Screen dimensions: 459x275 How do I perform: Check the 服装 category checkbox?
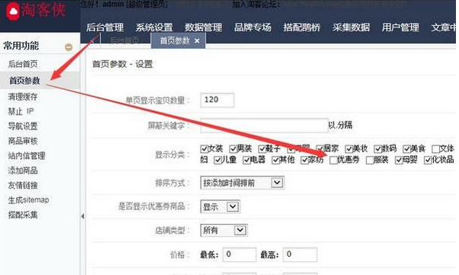370,160
